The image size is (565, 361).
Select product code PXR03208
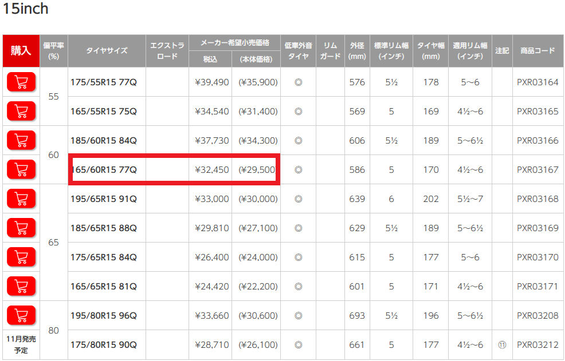coord(537,315)
